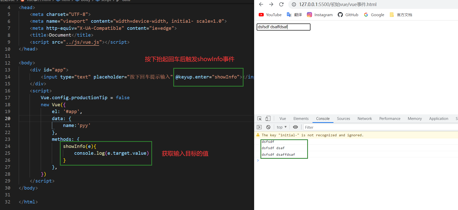
Task: Click console.log(e.target.value) code line
Action: coord(111,153)
